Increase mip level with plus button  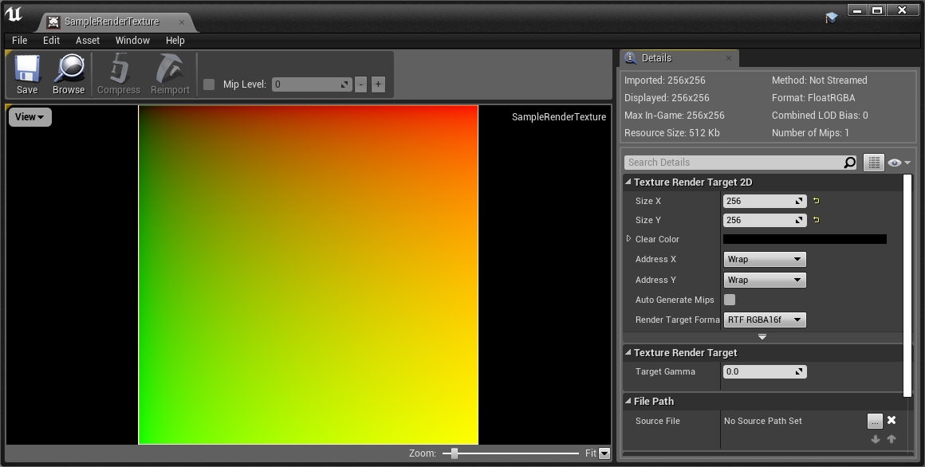tap(378, 84)
